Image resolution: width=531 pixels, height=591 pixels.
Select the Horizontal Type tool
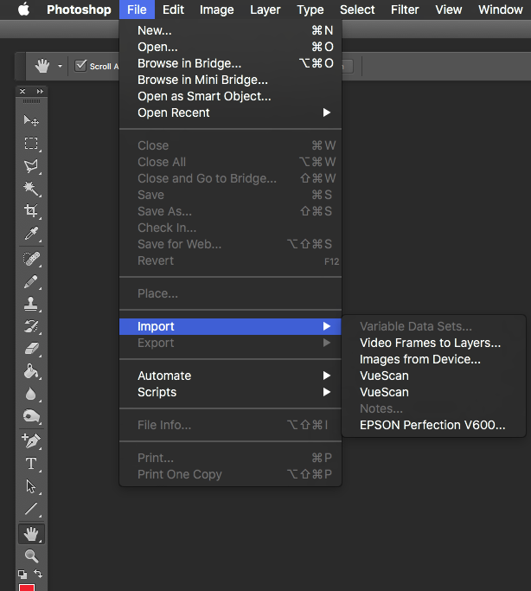31,464
